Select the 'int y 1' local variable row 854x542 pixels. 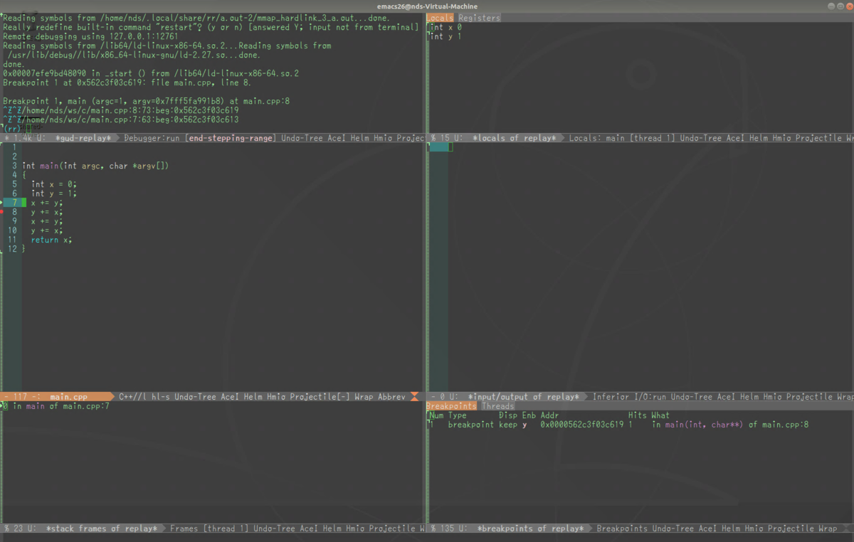[446, 36]
